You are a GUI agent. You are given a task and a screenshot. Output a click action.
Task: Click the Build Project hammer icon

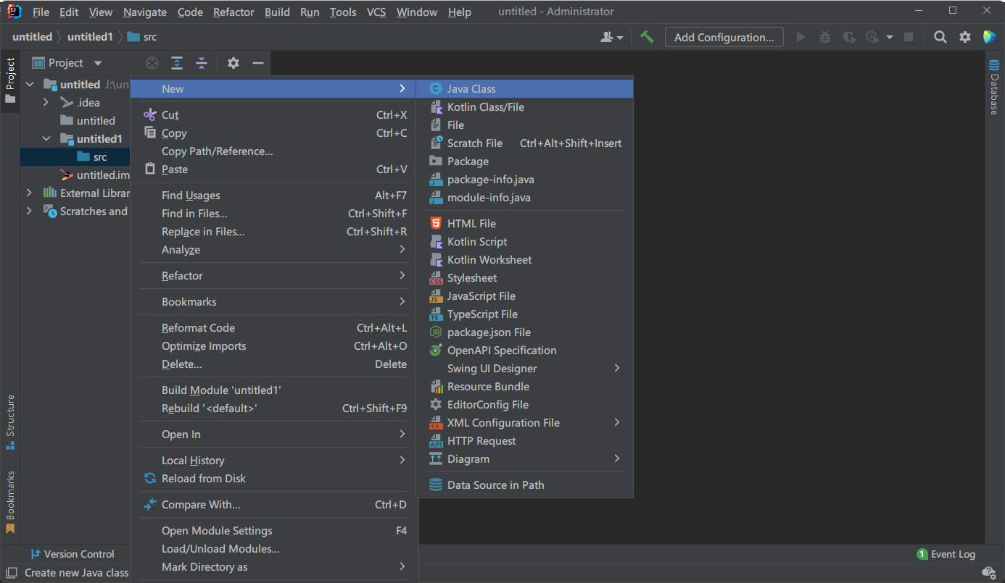tap(647, 37)
